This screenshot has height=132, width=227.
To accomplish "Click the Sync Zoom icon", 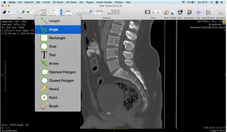I will (x=221, y=12).
